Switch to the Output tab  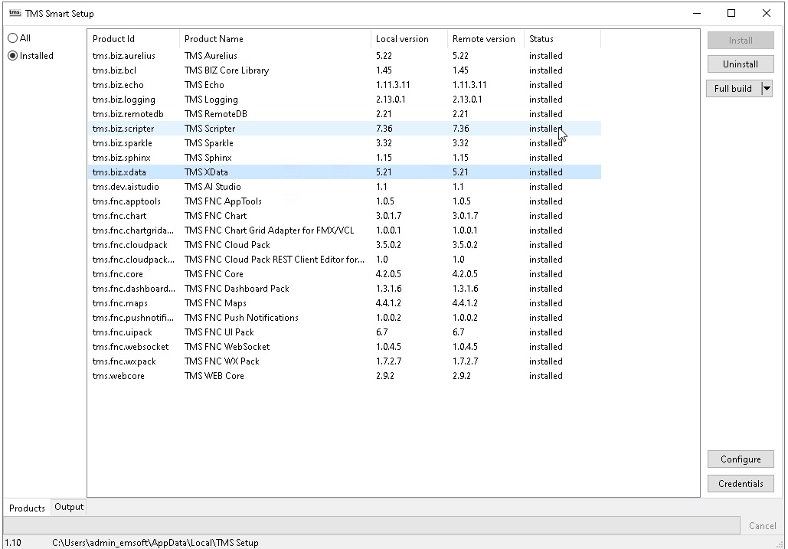(x=69, y=507)
